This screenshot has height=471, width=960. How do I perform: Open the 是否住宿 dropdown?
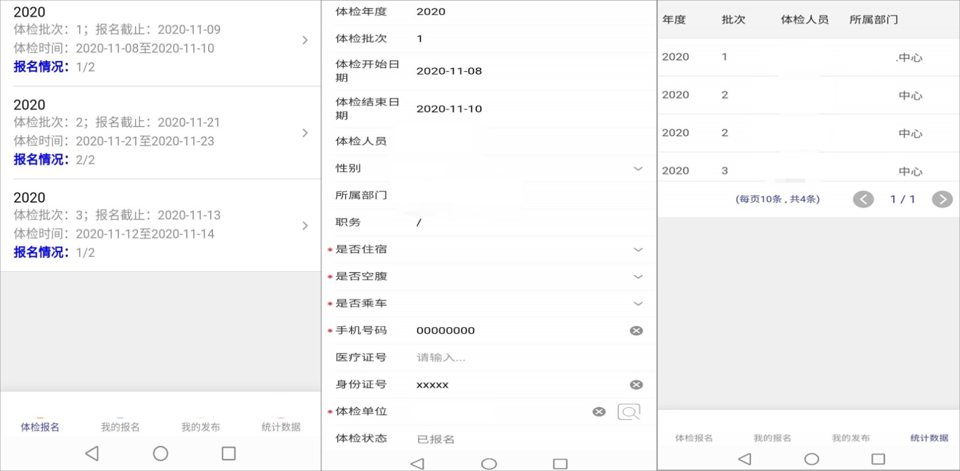coord(638,250)
